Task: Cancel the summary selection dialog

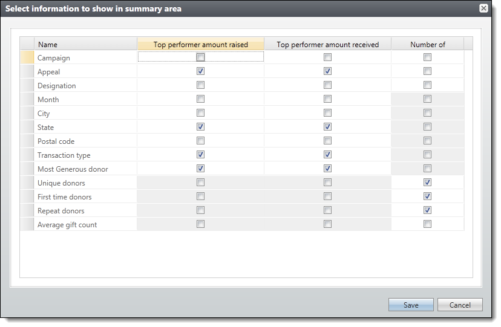Action: coord(459,305)
